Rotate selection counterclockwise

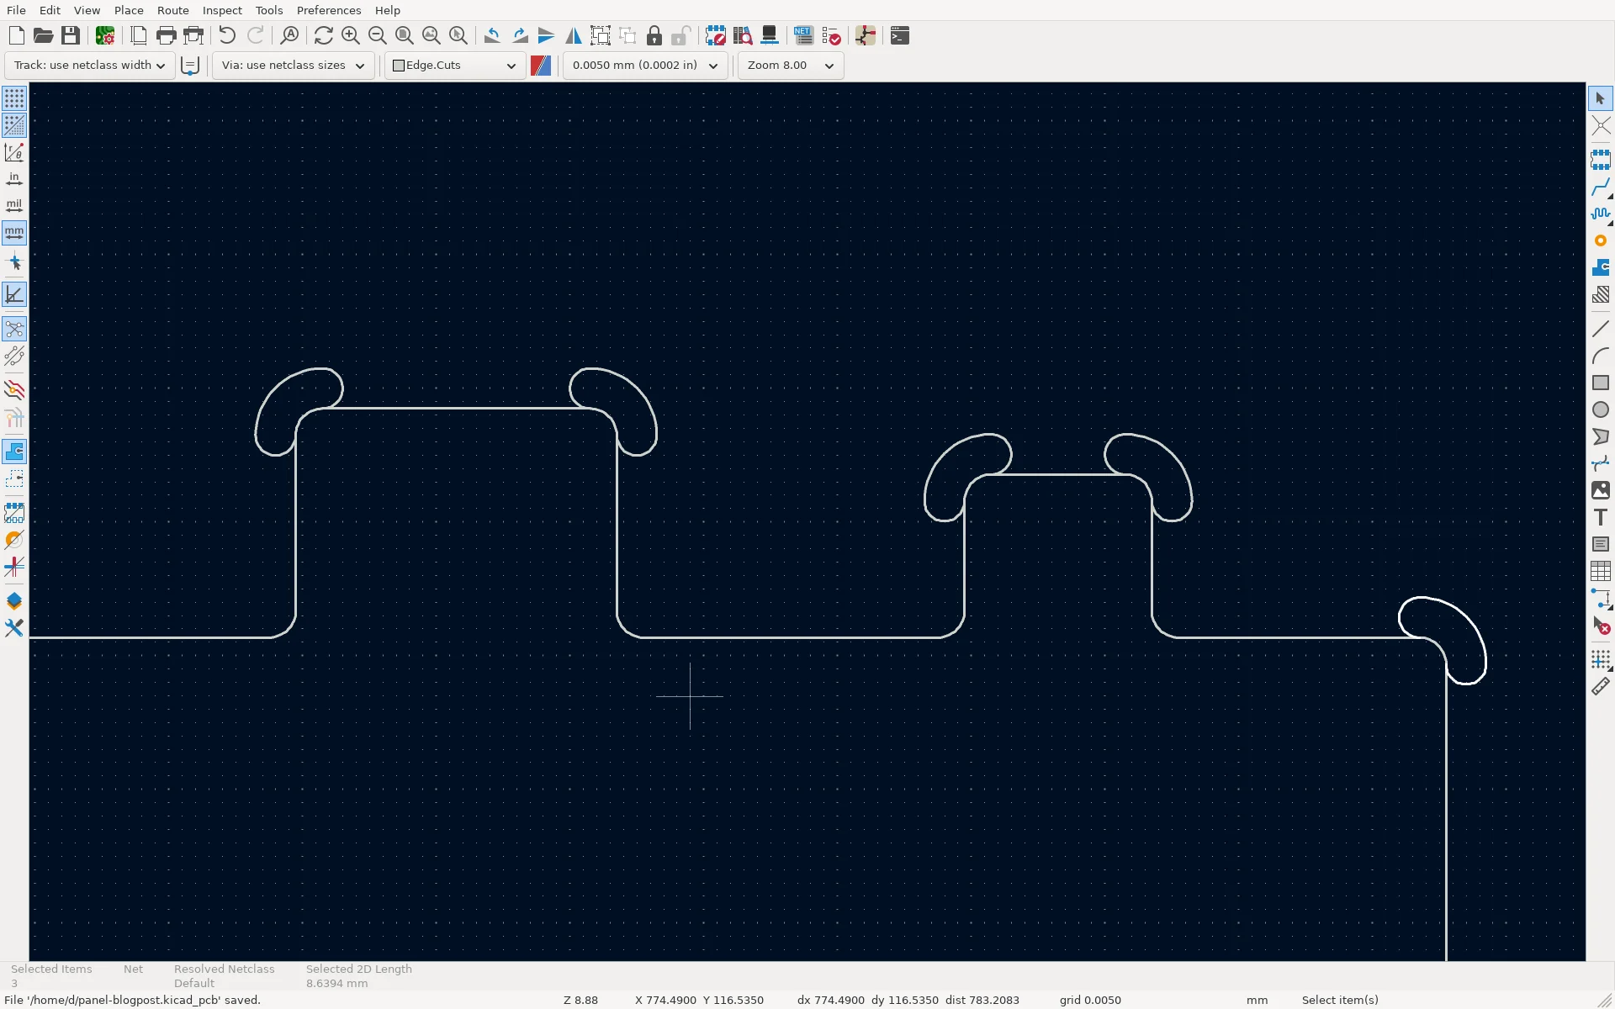point(492,35)
